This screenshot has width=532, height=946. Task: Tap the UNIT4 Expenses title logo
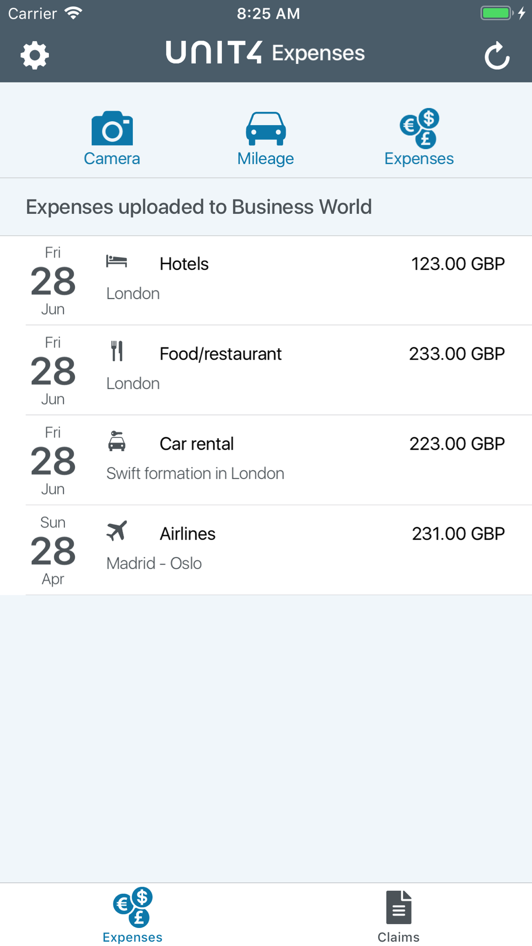coord(265,53)
